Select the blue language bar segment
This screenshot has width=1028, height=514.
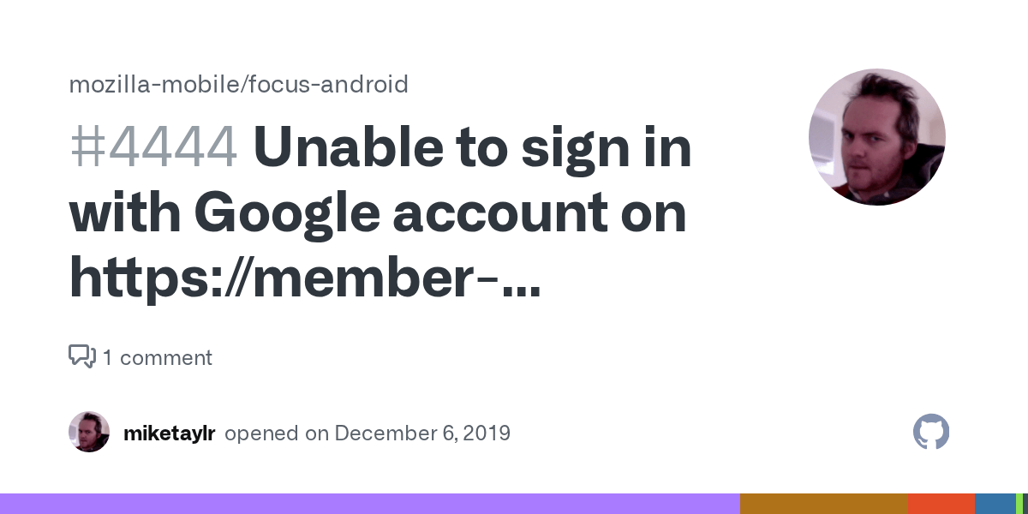tap(995, 504)
